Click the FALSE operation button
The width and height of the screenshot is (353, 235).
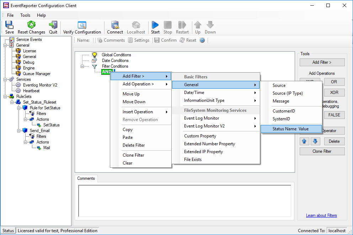334,115
